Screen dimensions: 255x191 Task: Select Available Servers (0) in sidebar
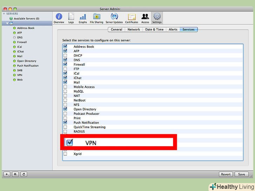27,19
